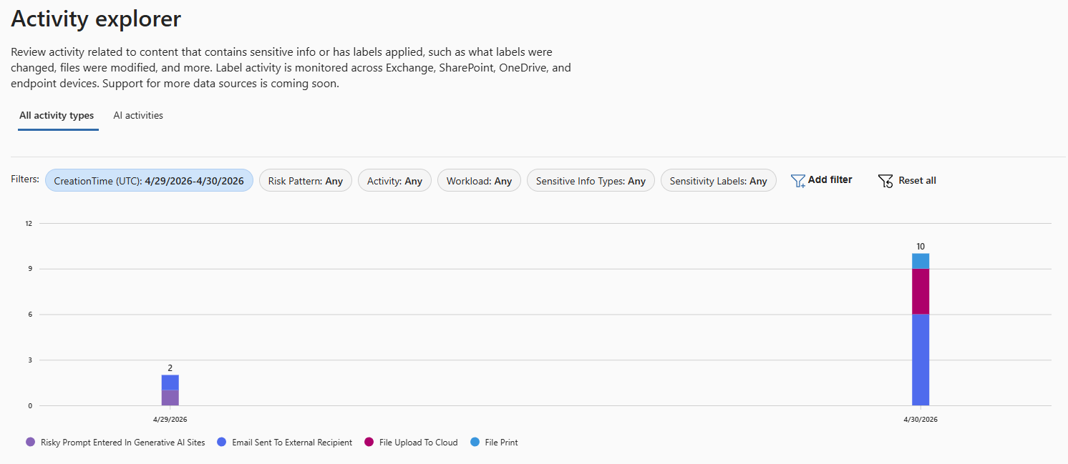This screenshot has width=1068, height=464.
Task: Select the All activity types tab
Action: [x=57, y=115]
